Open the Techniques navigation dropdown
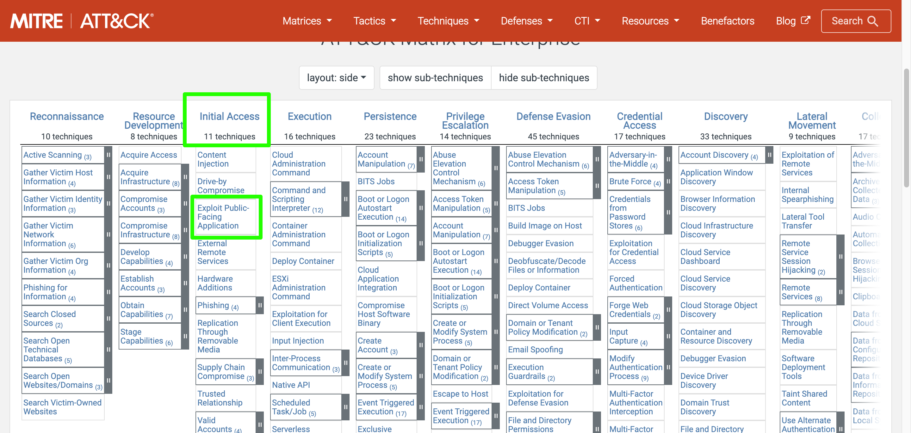 448,21
